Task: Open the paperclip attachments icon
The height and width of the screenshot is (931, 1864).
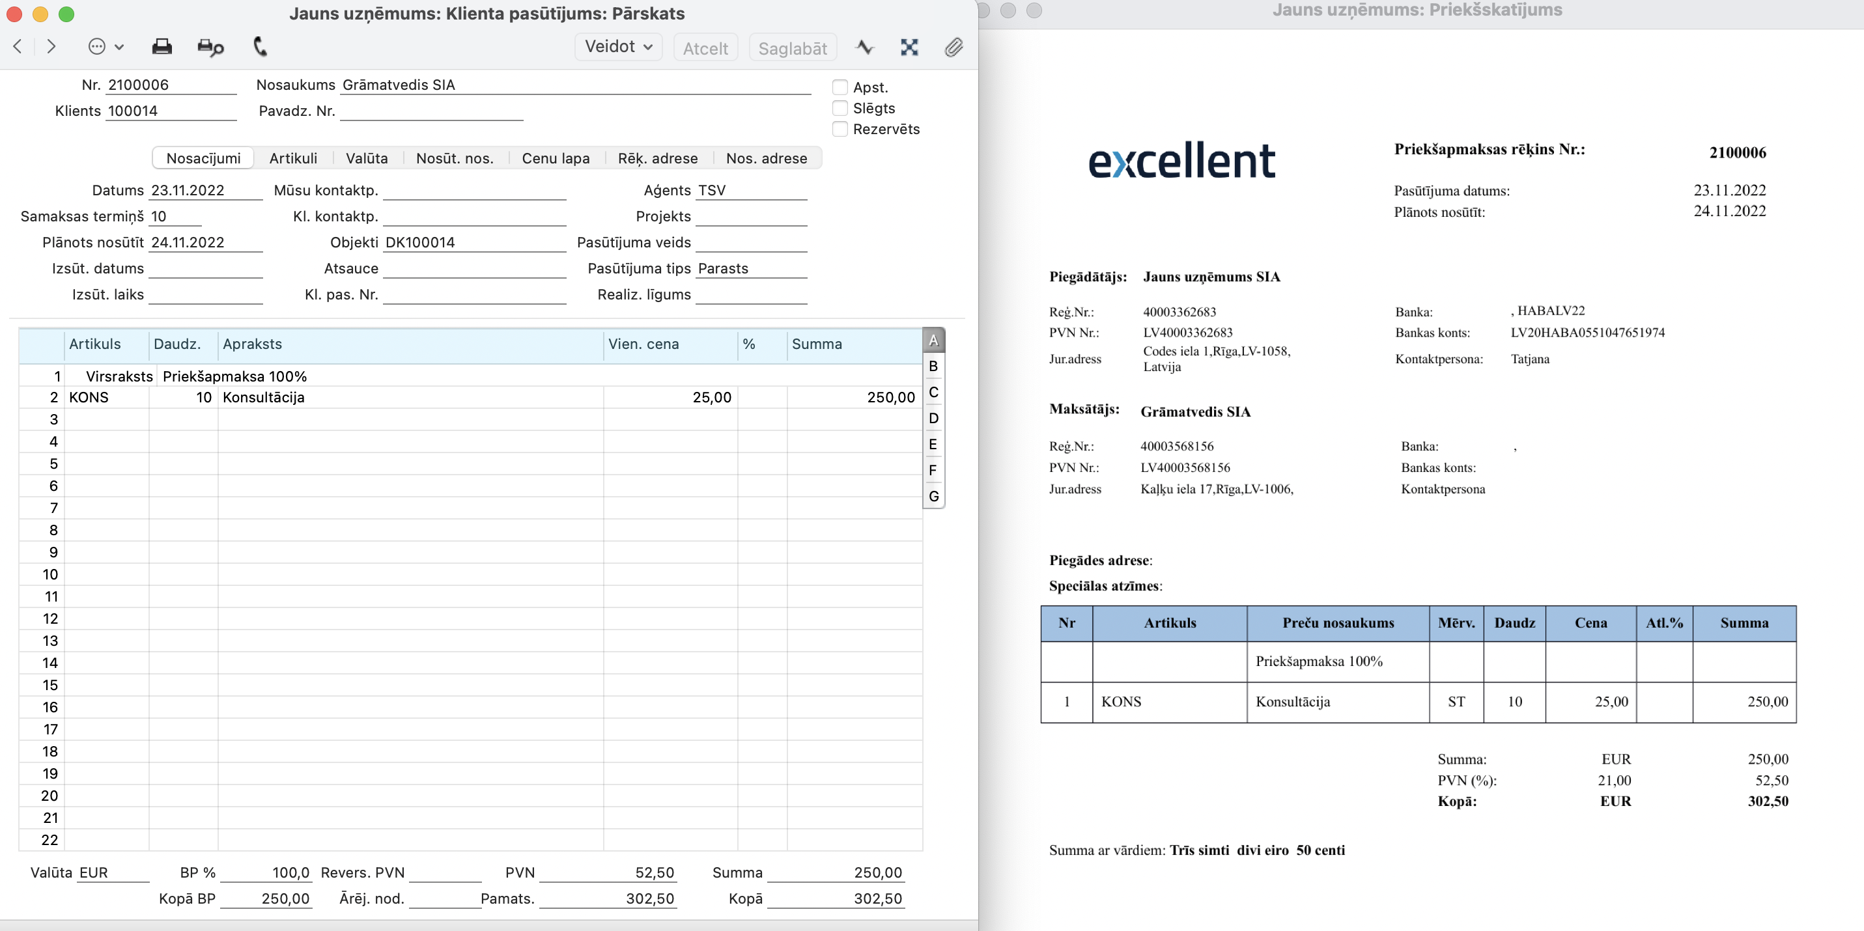Action: tap(953, 48)
